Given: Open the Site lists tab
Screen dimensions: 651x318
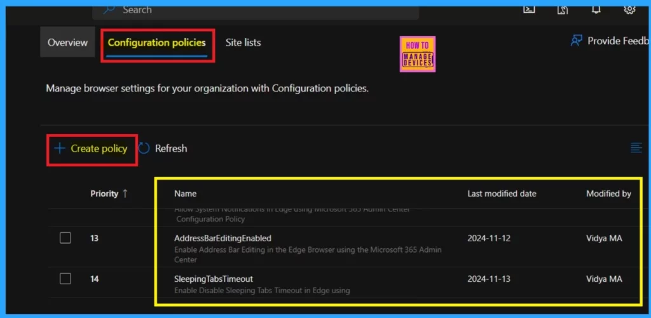Looking at the screenshot, I should (243, 43).
